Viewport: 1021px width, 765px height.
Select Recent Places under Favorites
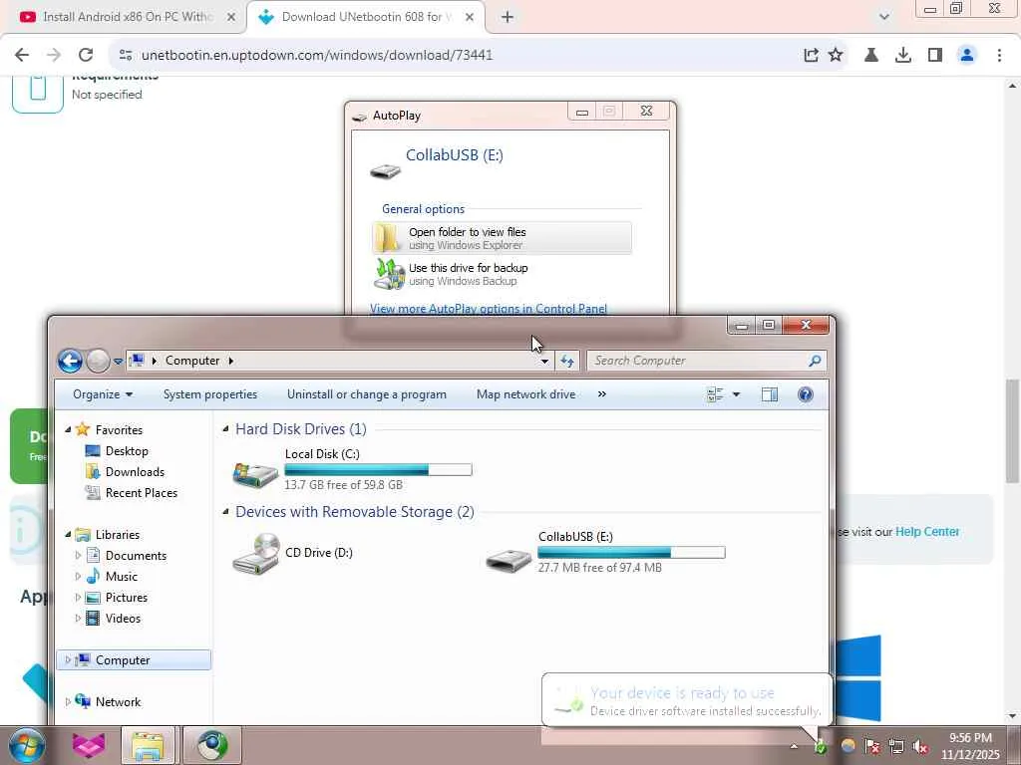[142, 493]
